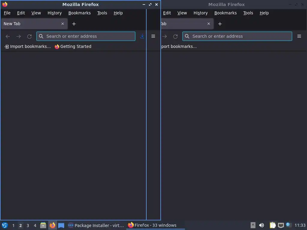The height and width of the screenshot is (230, 307).
Task: Open the Tools menu in right Firefox window
Action: coord(248,13)
